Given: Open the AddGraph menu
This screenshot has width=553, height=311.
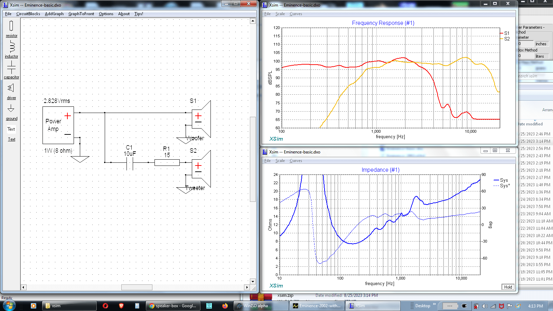Looking at the screenshot, I should point(54,14).
